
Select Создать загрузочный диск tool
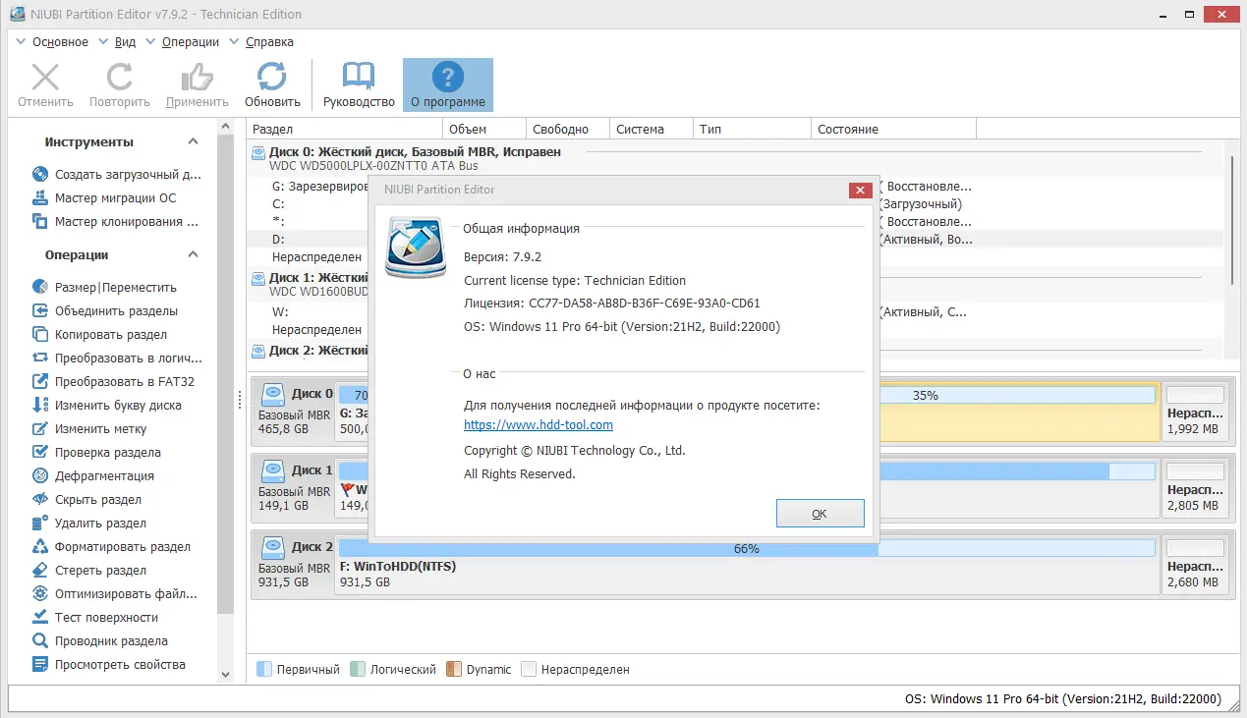[116, 175]
